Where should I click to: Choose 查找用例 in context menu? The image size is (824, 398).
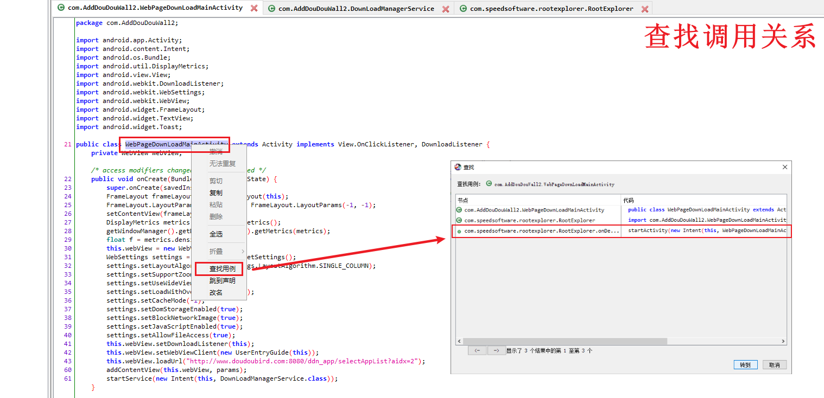tap(223, 269)
